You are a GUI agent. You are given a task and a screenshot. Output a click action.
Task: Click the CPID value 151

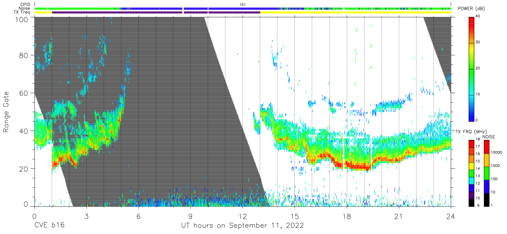point(243,5)
